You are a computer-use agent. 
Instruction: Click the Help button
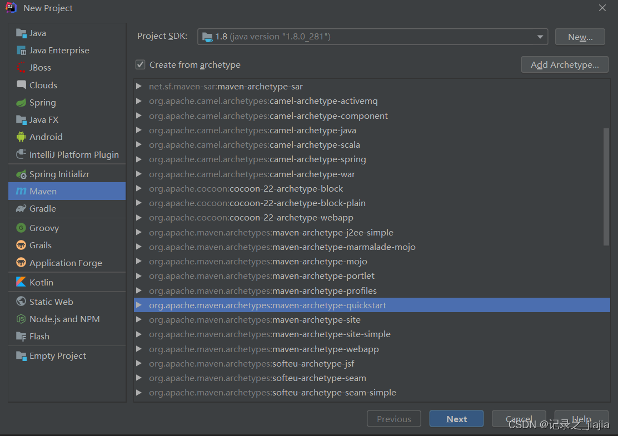[x=581, y=419]
